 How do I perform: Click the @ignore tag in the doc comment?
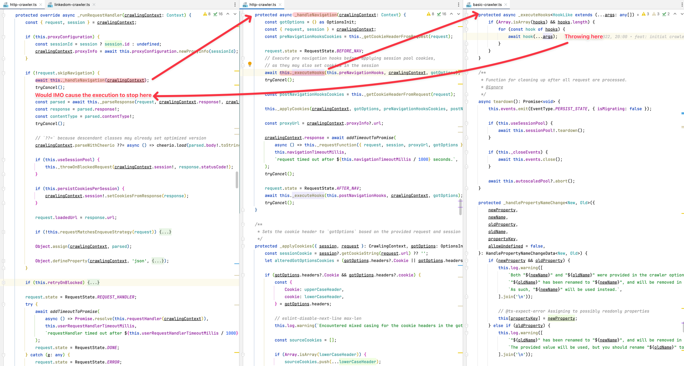point(494,87)
